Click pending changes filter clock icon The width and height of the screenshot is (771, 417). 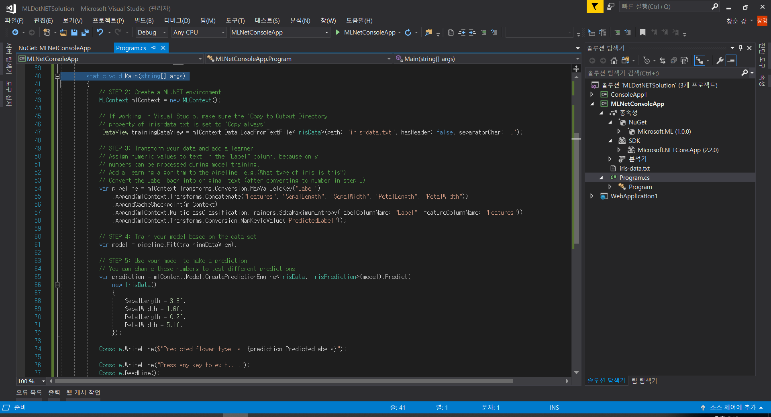pos(647,61)
